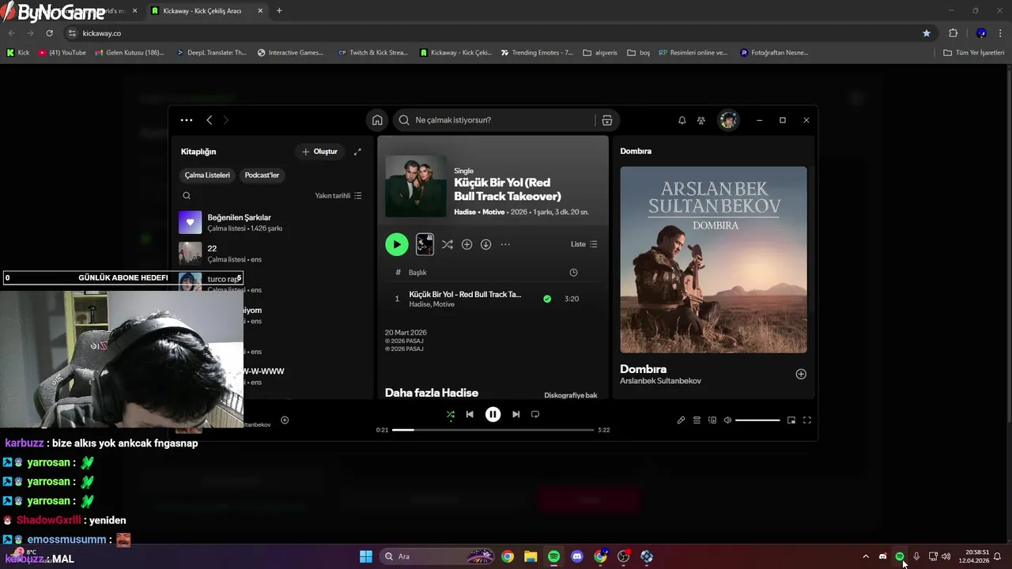Open the lyrics microphone icon
Viewport: 1012px width, 569px height.
click(681, 420)
